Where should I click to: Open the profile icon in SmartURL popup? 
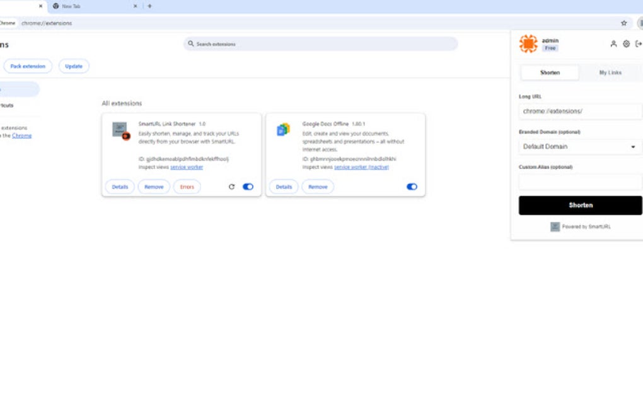(613, 44)
